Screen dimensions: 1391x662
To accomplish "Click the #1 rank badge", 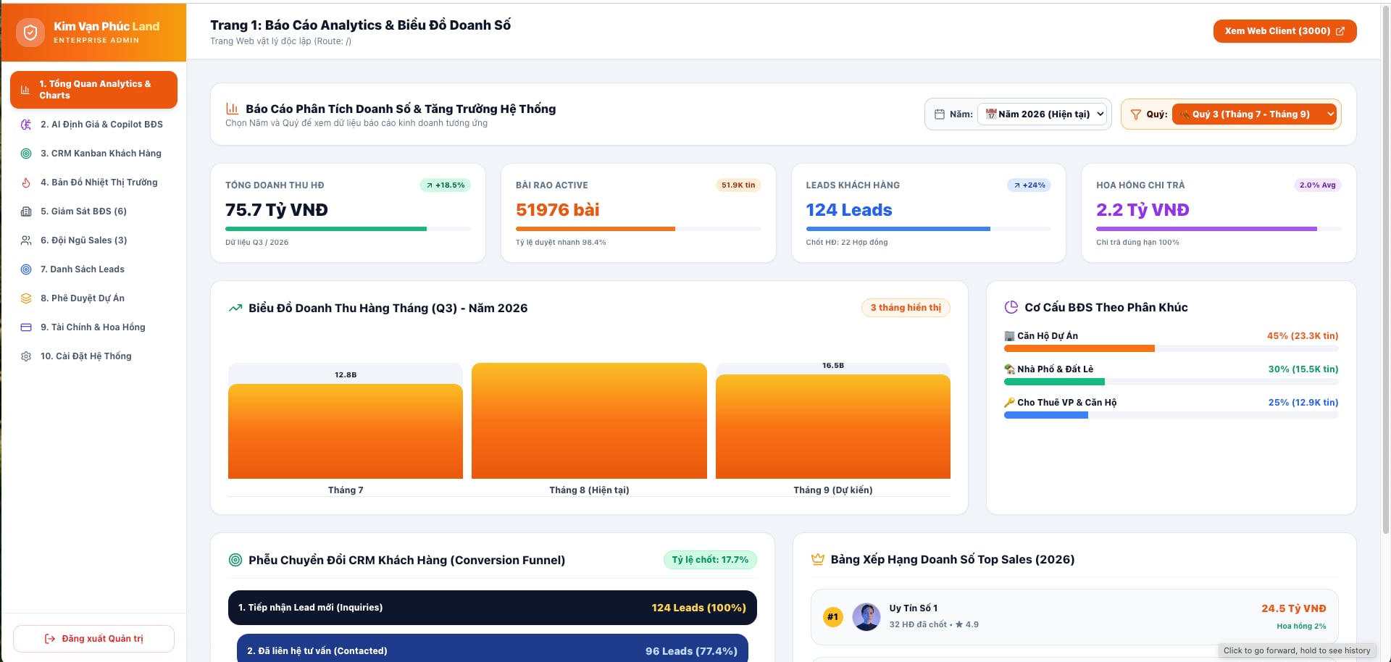I will pyautogui.click(x=833, y=617).
